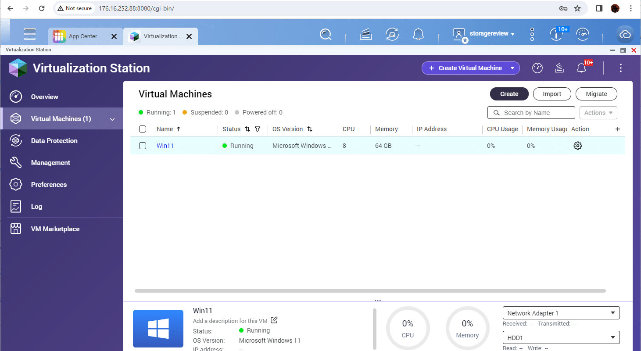Open browser side panel icon
The width and height of the screenshot is (641, 351).
coord(599,8)
